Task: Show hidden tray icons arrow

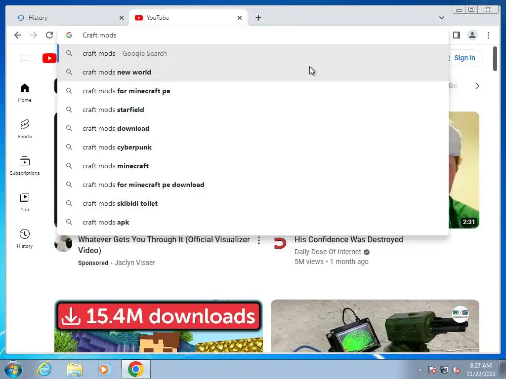Action: (x=420, y=370)
